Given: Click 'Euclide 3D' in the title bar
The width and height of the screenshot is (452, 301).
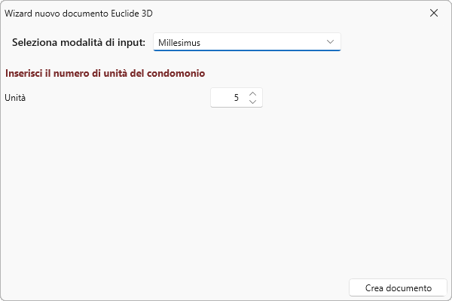Looking at the screenshot, I should pyautogui.click(x=142, y=13).
